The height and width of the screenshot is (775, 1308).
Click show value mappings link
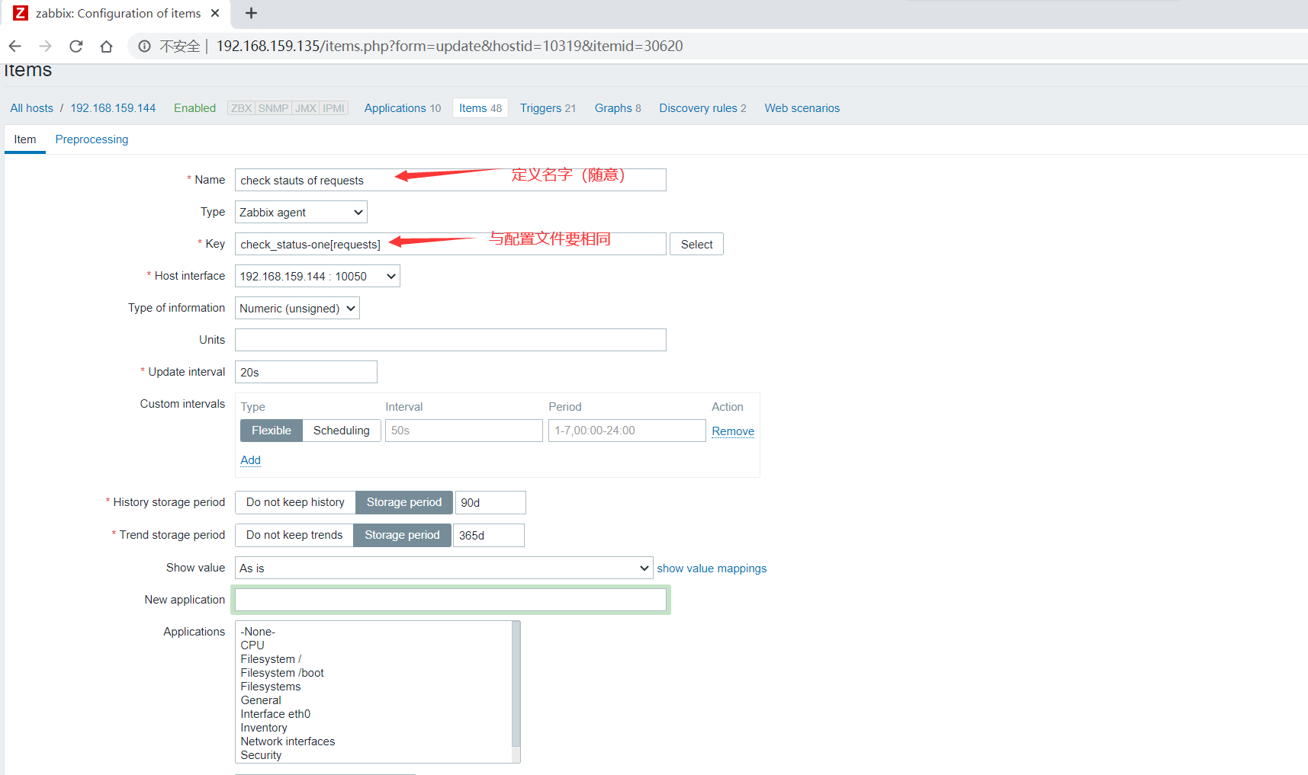click(x=712, y=568)
